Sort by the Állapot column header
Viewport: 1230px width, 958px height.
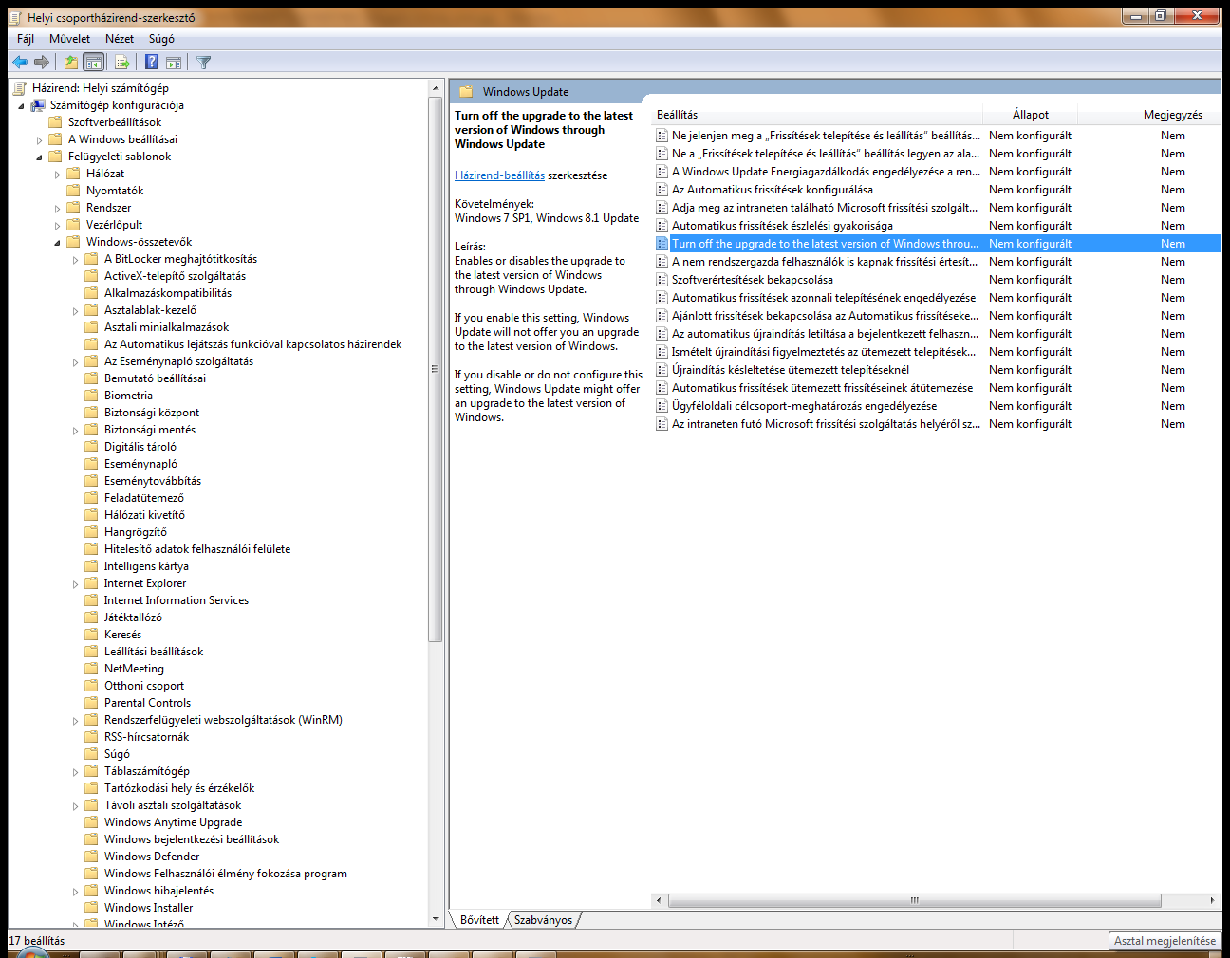(1030, 115)
